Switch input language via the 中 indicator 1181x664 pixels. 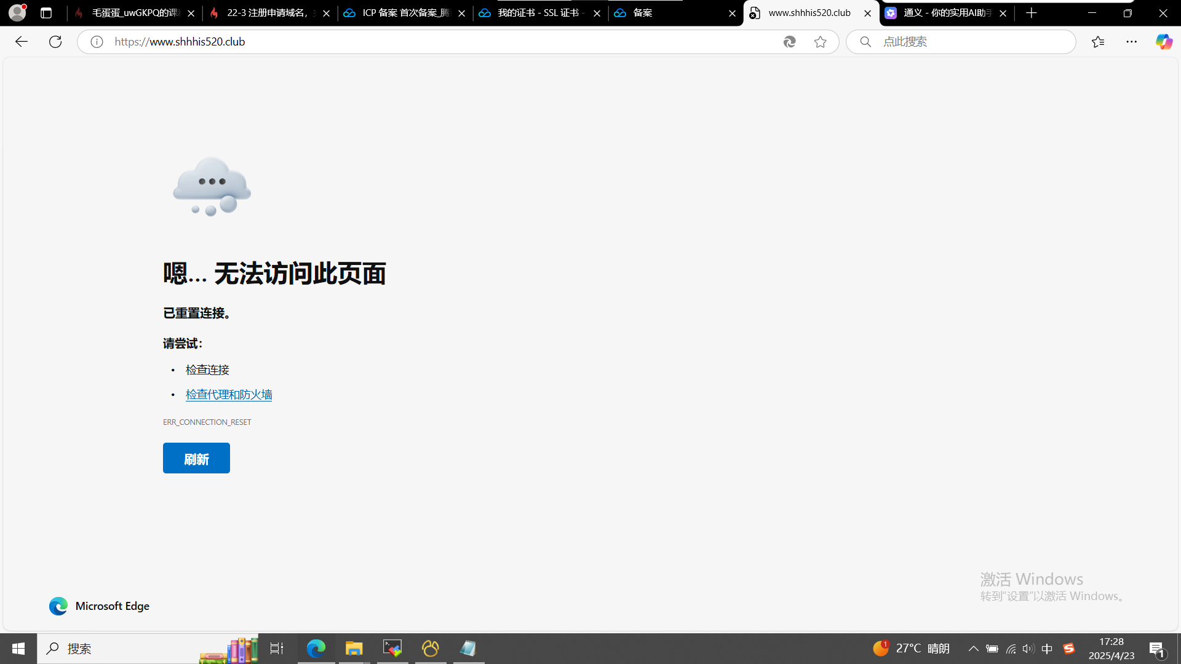pos(1048,648)
